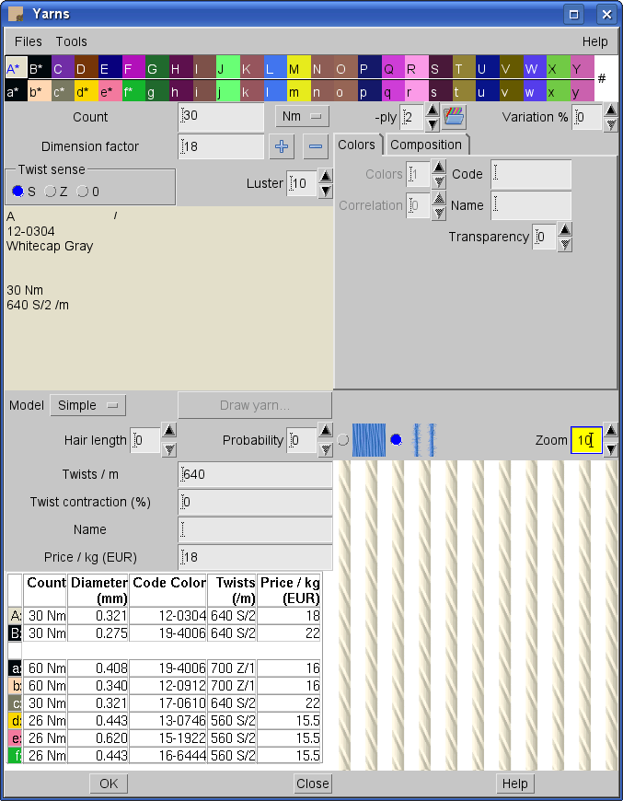Open the Files menu
The height and width of the screenshot is (801, 623).
point(29,41)
